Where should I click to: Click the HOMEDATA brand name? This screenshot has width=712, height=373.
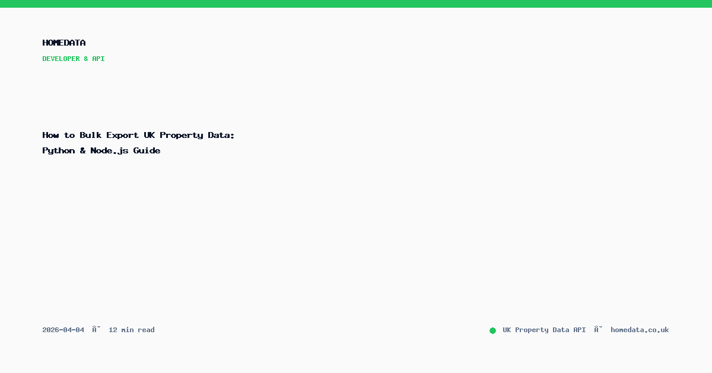(64, 43)
